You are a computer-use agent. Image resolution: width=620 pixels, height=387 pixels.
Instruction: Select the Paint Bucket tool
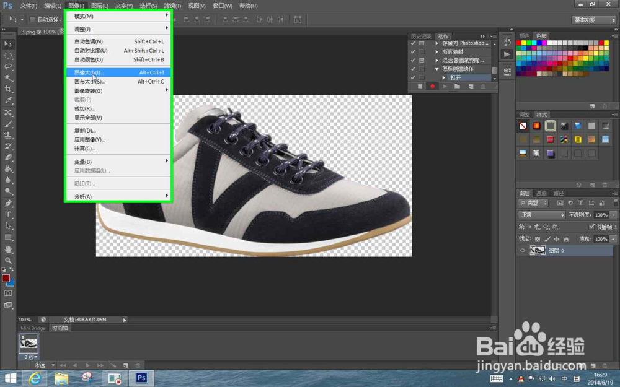tap(8, 168)
